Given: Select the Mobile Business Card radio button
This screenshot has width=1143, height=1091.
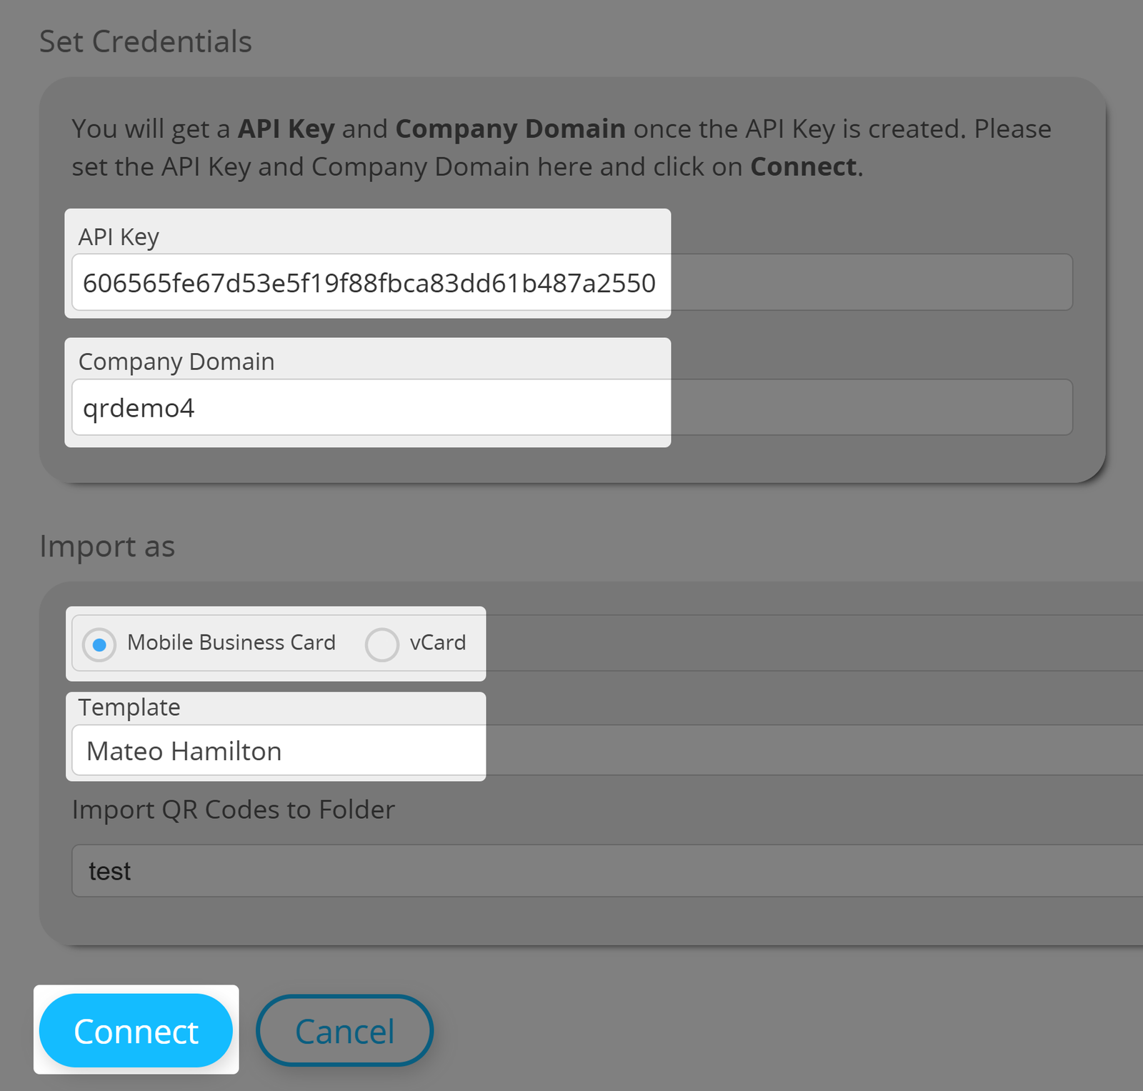Looking at the screenshot, I should 99,644.
